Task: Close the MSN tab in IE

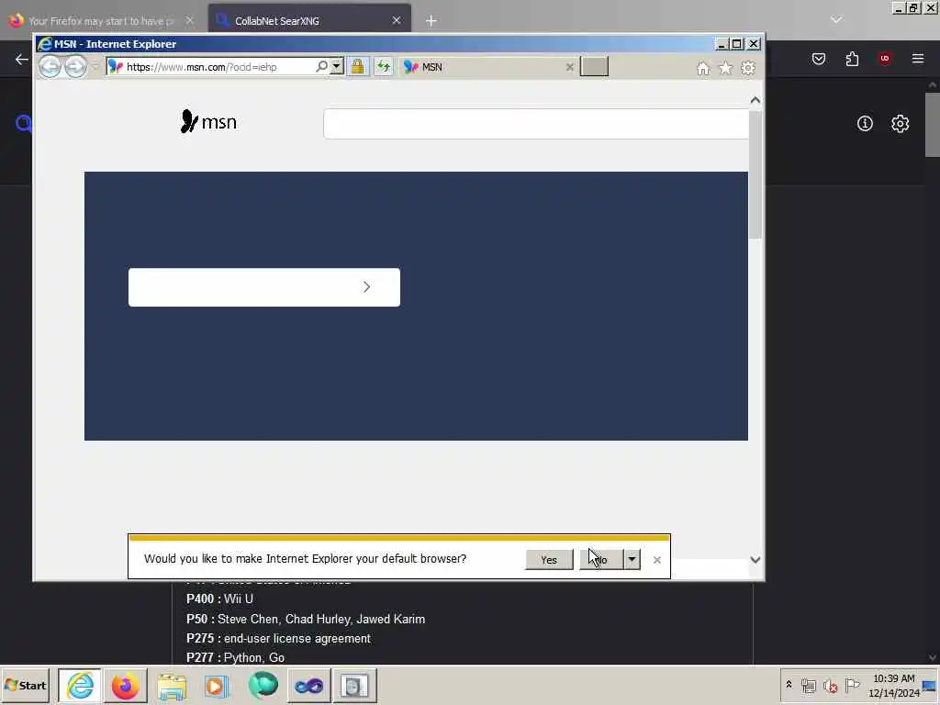Action: click(x=569, y=67)
